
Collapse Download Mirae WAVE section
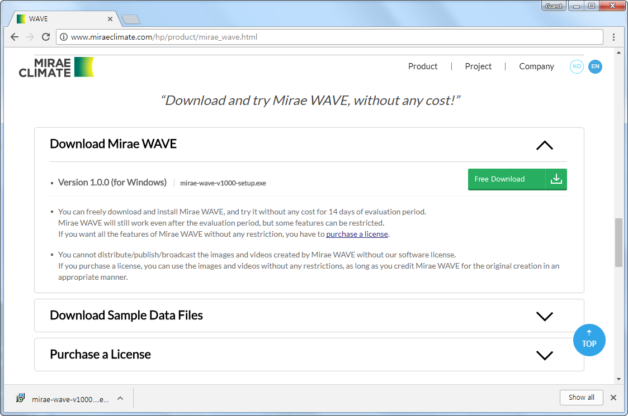click(x=544, y=145)
